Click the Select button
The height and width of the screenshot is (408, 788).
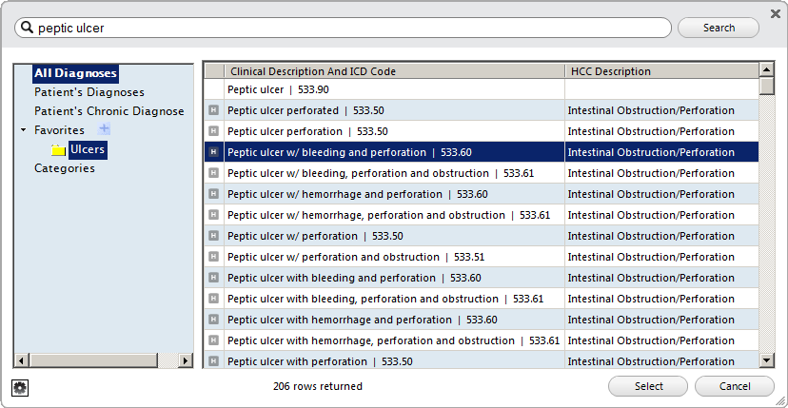click(x=648, y=386)
